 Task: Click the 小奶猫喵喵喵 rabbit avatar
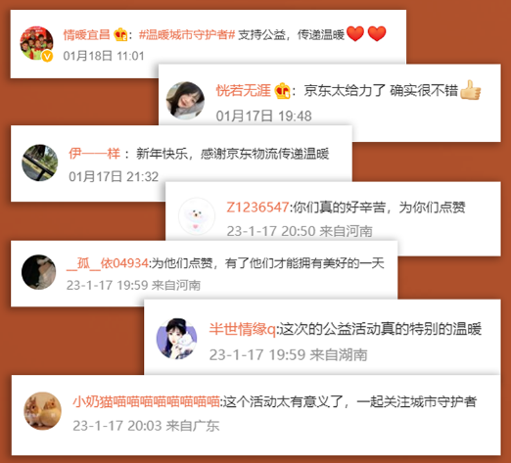[42, 411]
